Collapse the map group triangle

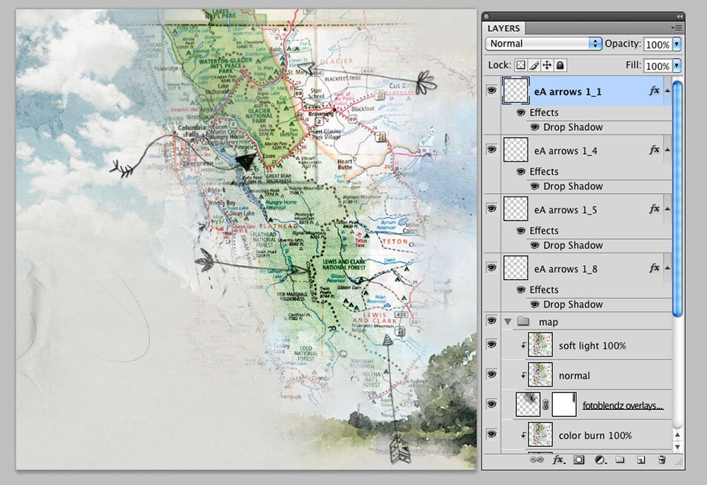pos(508,322)
